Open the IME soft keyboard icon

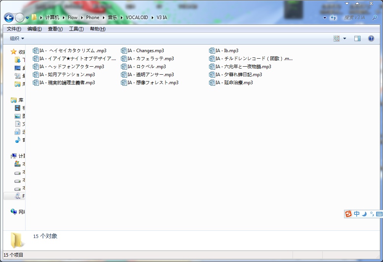379,214
